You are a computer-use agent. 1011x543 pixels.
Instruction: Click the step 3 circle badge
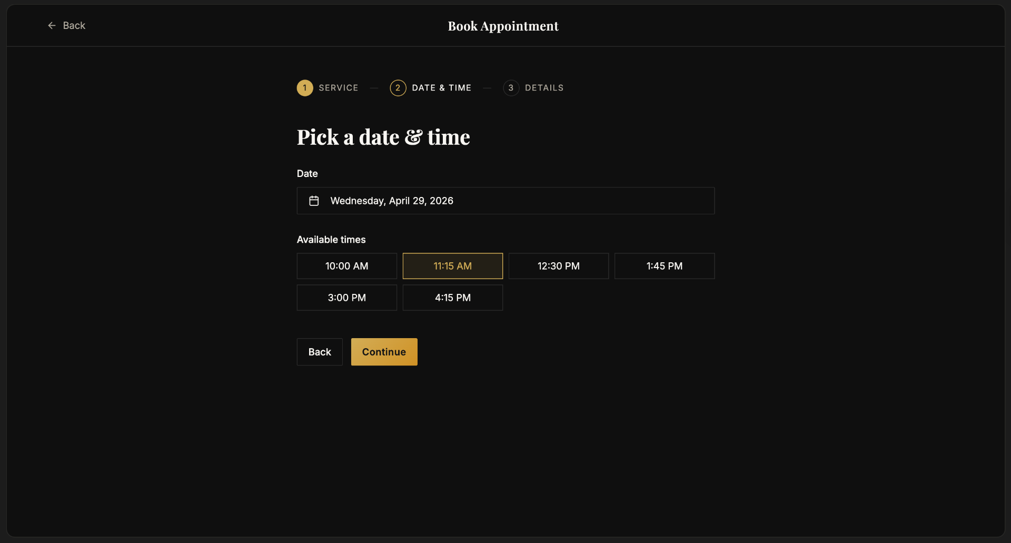click(511, 88)
